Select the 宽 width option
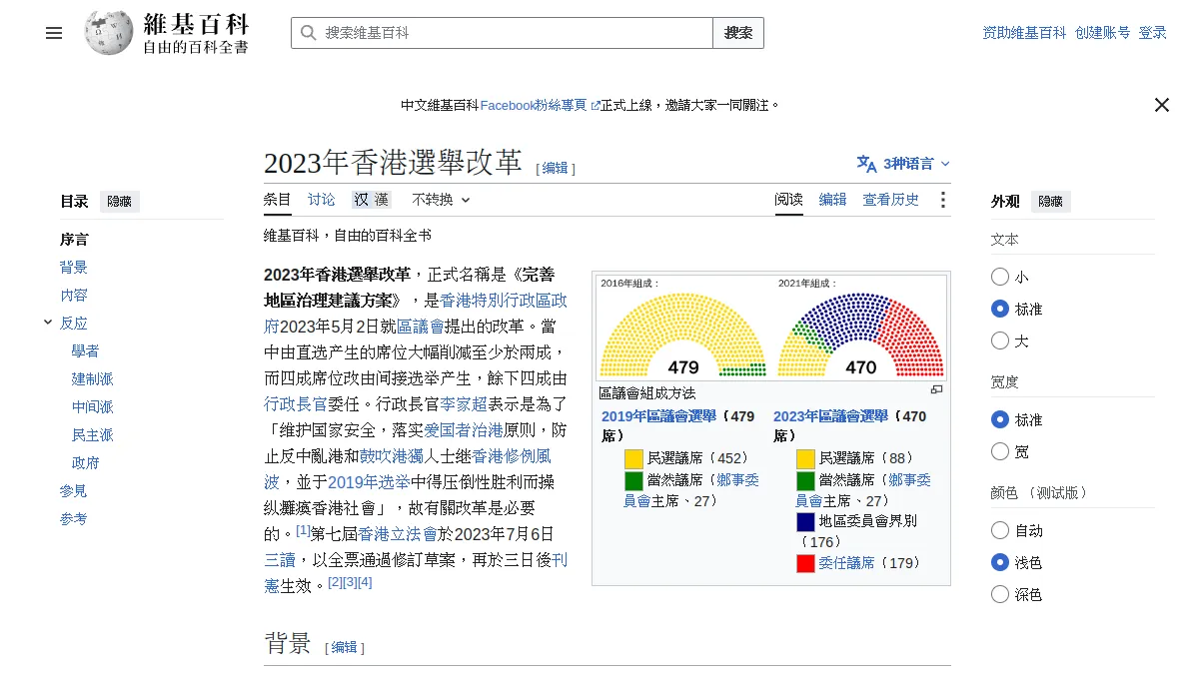The image size is (1199, 674). click(x=1000, y=451)
